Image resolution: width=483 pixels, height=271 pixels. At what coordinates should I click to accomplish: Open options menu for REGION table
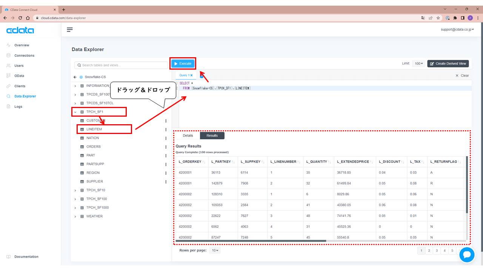coord(166,173)
